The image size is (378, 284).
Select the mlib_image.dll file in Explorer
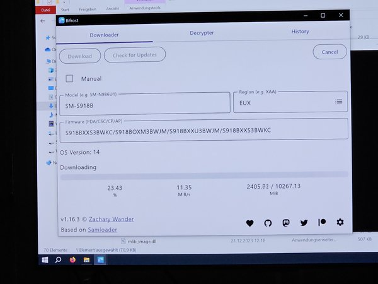(142, 241)
